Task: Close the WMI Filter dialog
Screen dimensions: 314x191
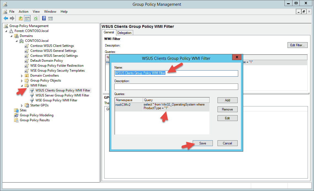Action: (x=237, y=57)
